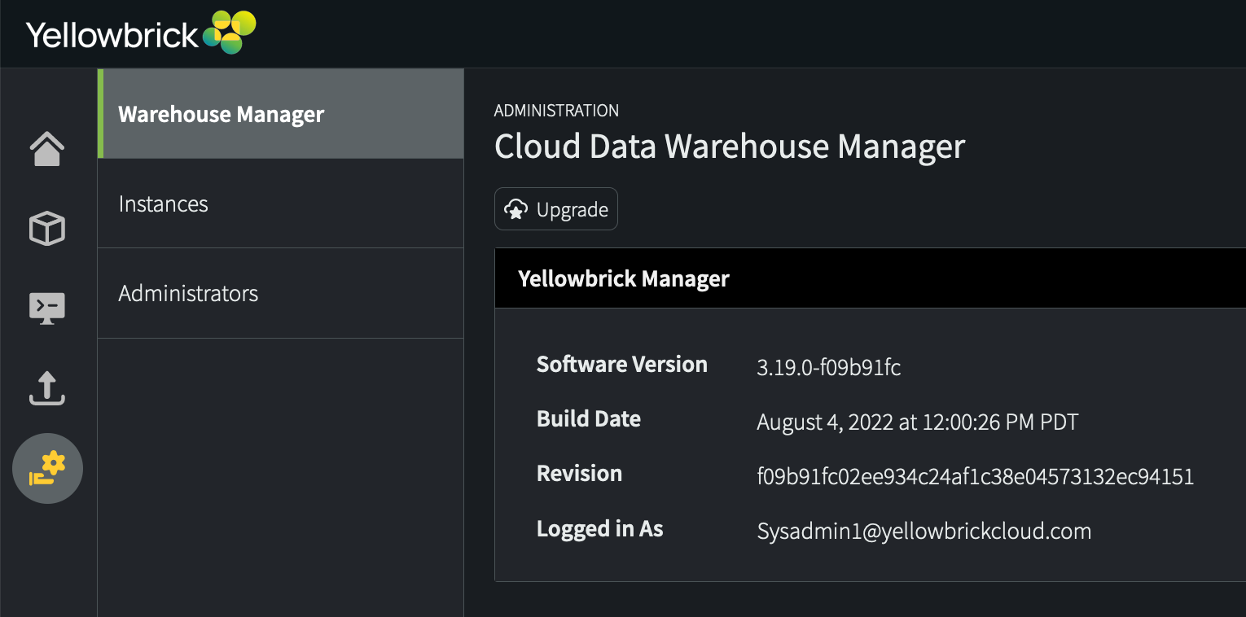Viewport: 1246px width, 617px height.
Task: Open the Instances menu item
Action: 281,203
